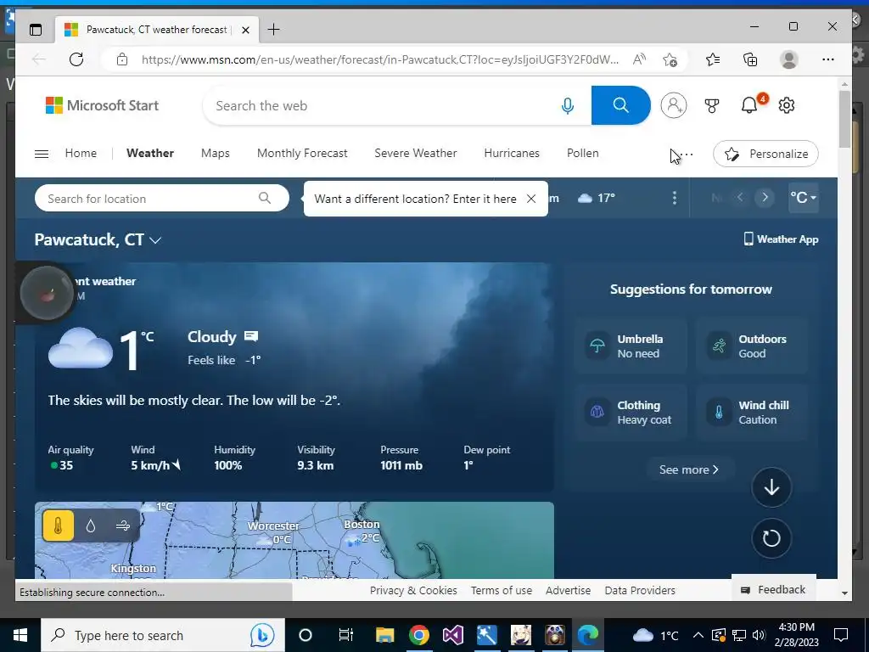Click the browser address bar URL
Image resolution: width=869 pixels, height=652 pixels.
pos(379,59)
